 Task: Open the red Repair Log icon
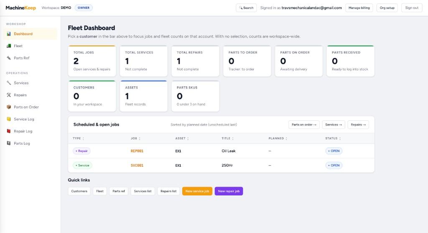[9, 131]
